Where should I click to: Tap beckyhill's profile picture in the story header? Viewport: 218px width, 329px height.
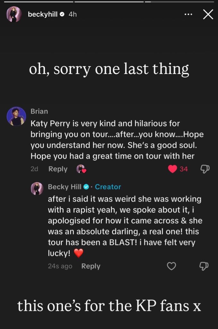point(14,14)
